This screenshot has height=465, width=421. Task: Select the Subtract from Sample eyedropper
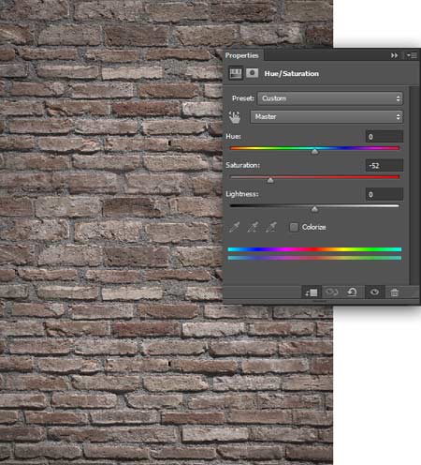tap(271, 227)
